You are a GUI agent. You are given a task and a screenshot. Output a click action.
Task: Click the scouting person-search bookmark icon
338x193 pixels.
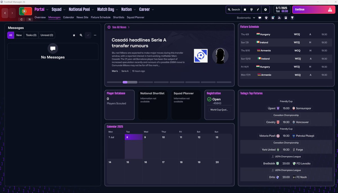(x=279, y=18)
